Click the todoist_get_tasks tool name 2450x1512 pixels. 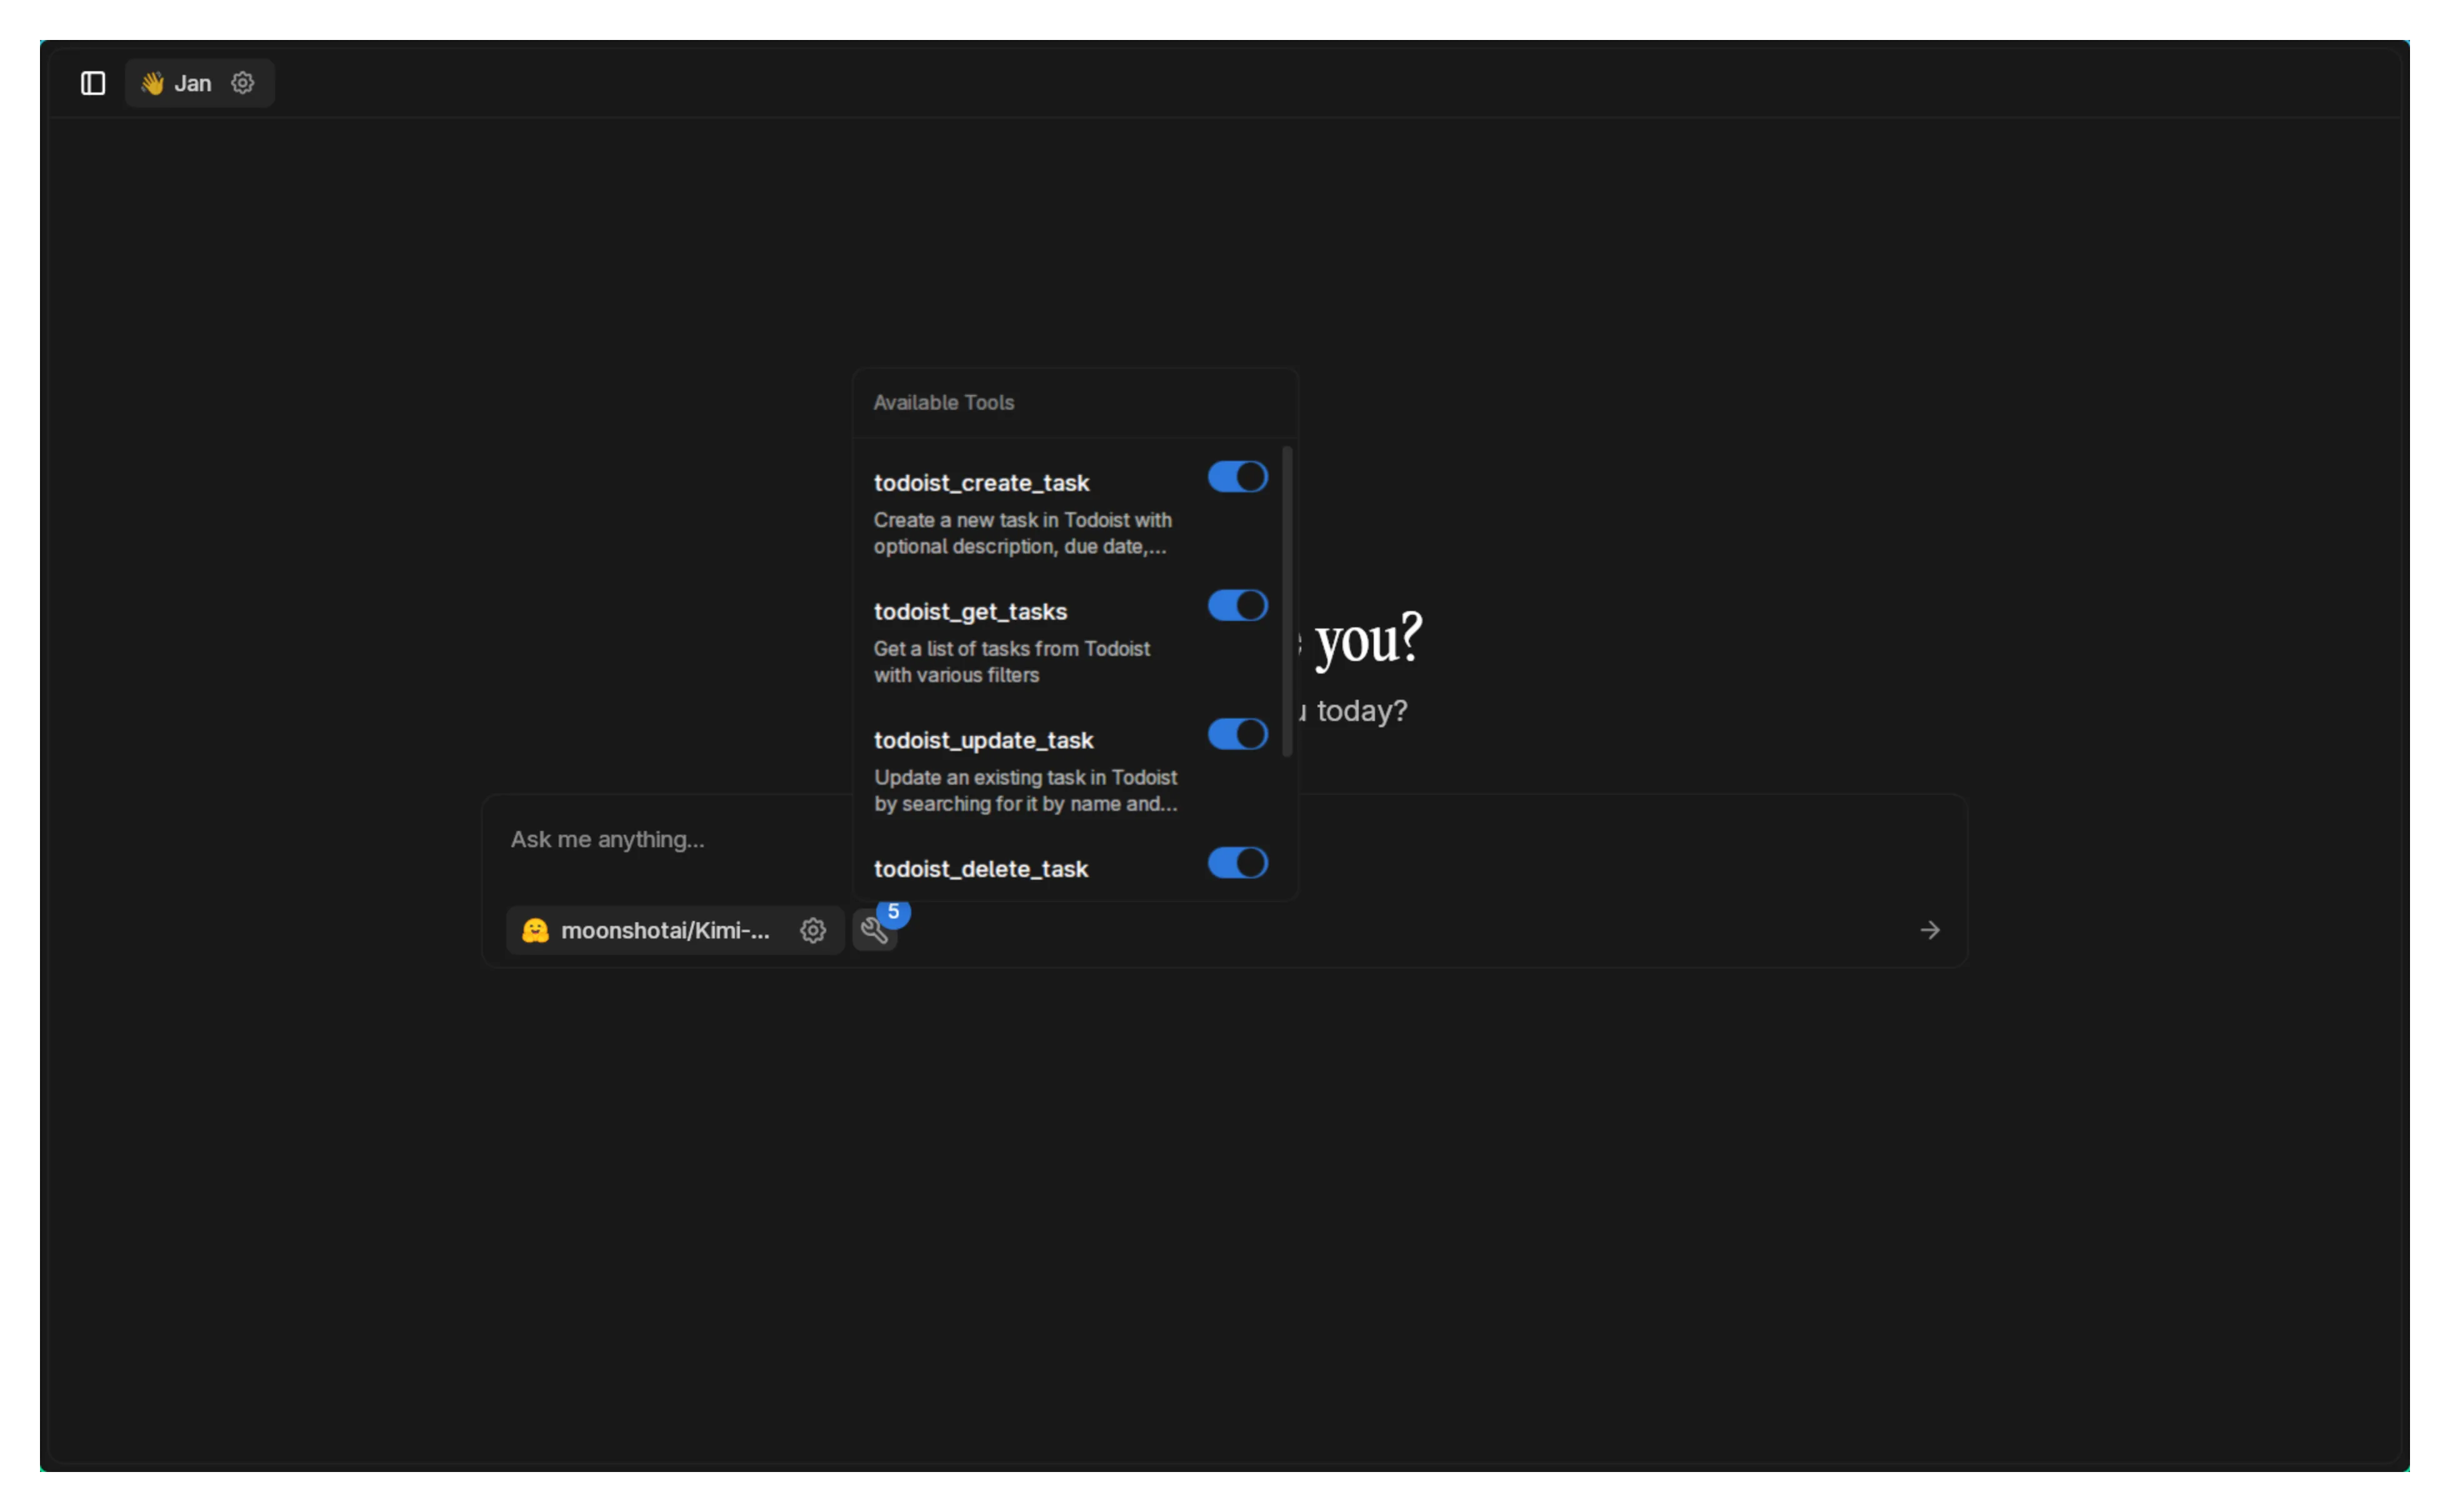[970, 611]
